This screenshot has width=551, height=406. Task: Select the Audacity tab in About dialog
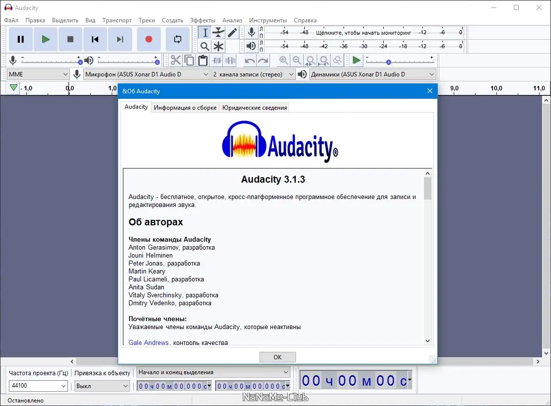(x=136, y=107)
